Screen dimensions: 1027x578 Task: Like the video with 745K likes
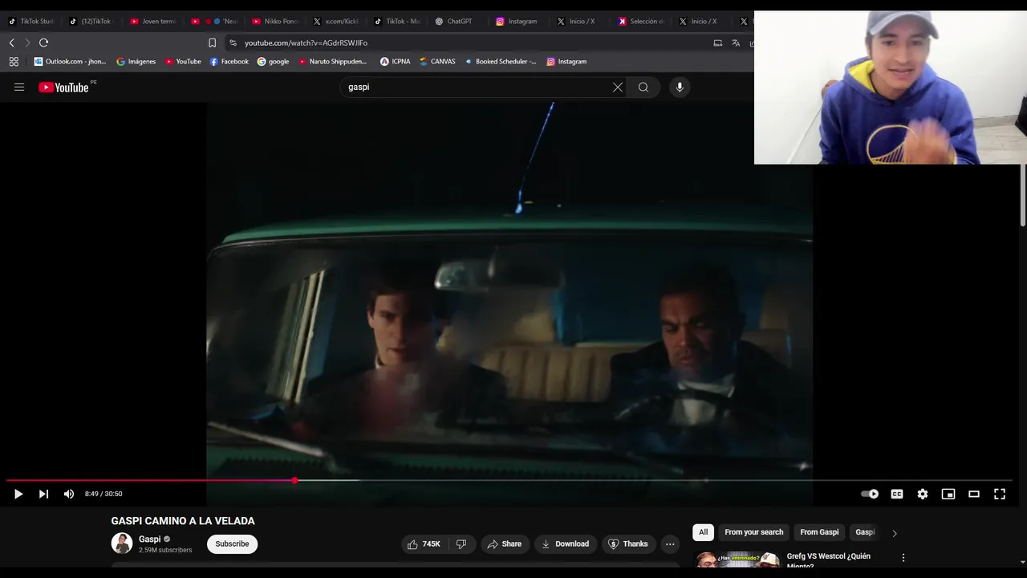[x=424, y=544]
